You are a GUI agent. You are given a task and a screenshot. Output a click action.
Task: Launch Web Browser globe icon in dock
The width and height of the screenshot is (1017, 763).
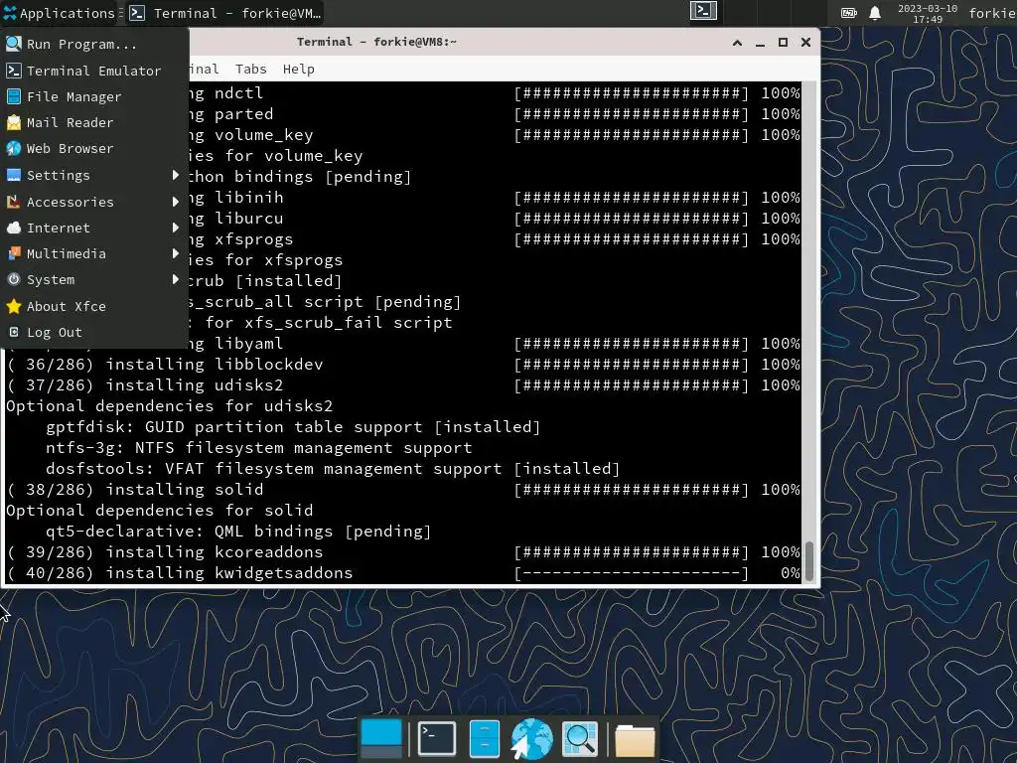click(532, 739)
